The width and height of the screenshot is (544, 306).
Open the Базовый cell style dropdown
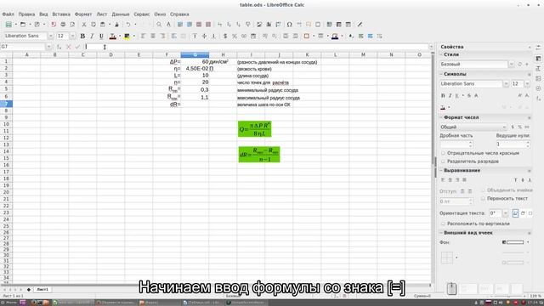click(x=511, y=65)
